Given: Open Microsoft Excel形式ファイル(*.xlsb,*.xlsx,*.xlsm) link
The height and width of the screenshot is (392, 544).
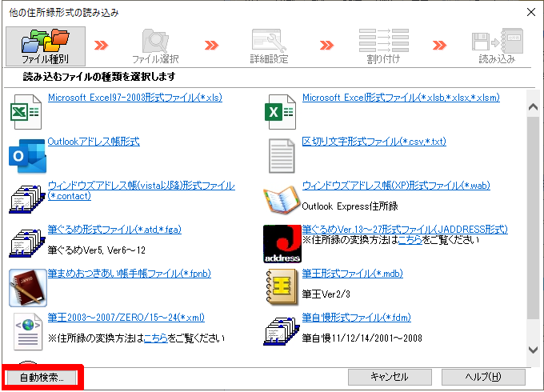Looking at the screenshot, I should point(401,98).
